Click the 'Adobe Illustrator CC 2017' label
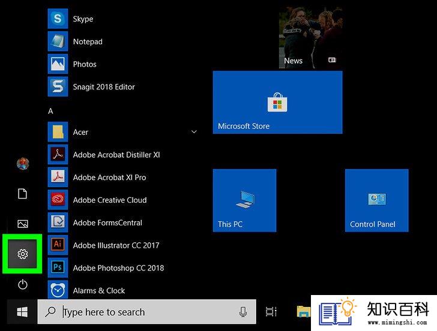The image size is (437, 331). (116, 245)
